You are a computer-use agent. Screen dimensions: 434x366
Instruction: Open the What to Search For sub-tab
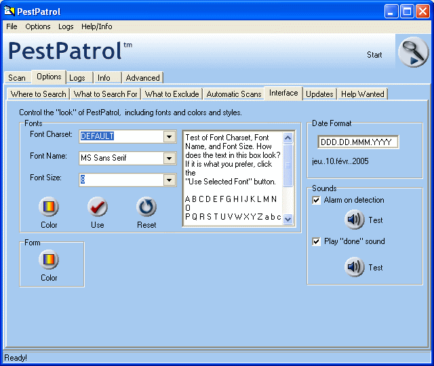click(106, 94)
